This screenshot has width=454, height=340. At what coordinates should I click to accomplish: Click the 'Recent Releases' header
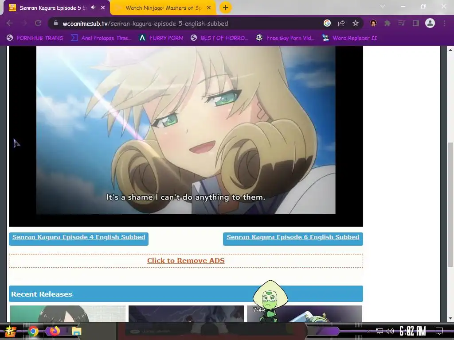coord(186,294)
